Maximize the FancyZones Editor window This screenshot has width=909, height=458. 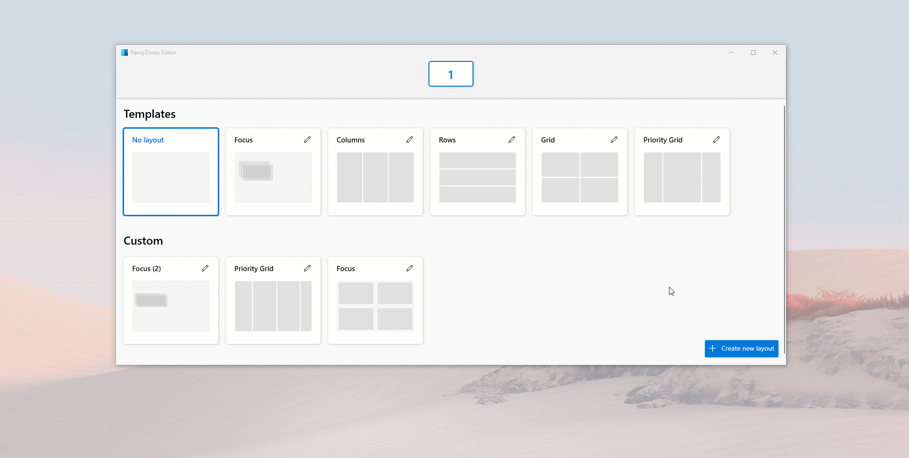coord(753,53)
